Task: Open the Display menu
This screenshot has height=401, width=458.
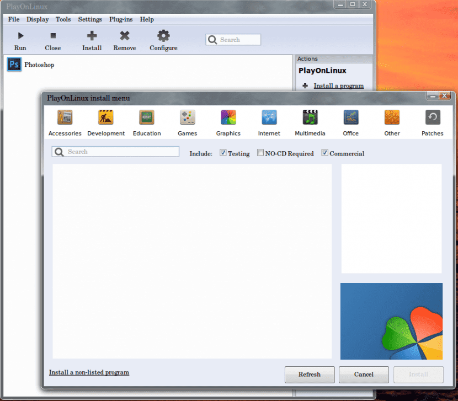Action: [x=38, y=19]
